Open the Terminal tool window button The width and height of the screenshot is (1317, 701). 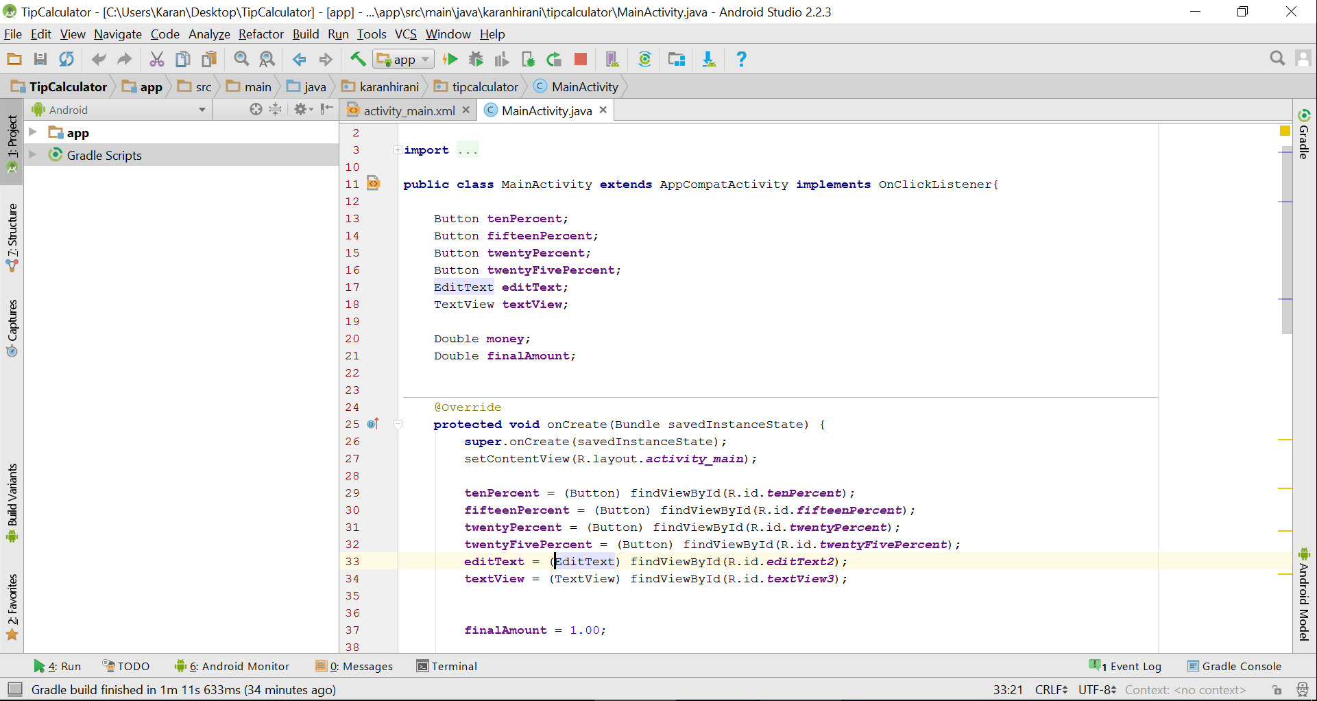[447, 666]
